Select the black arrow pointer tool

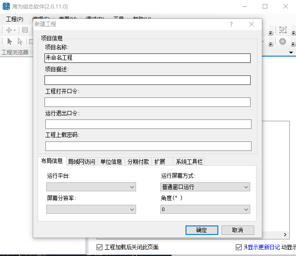tap(9, 41)
